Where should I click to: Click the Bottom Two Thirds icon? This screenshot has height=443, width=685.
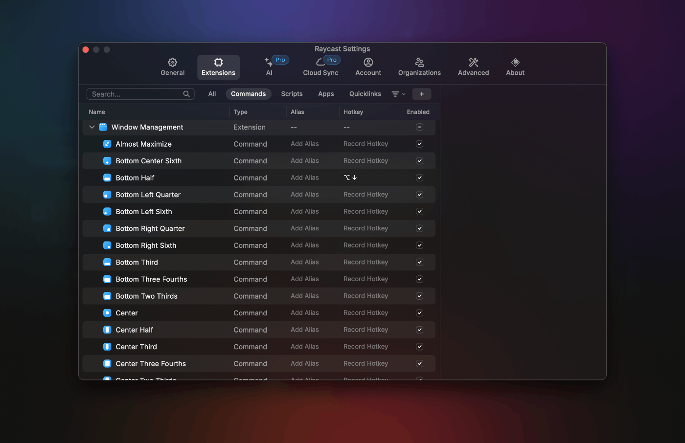point(107,296)
